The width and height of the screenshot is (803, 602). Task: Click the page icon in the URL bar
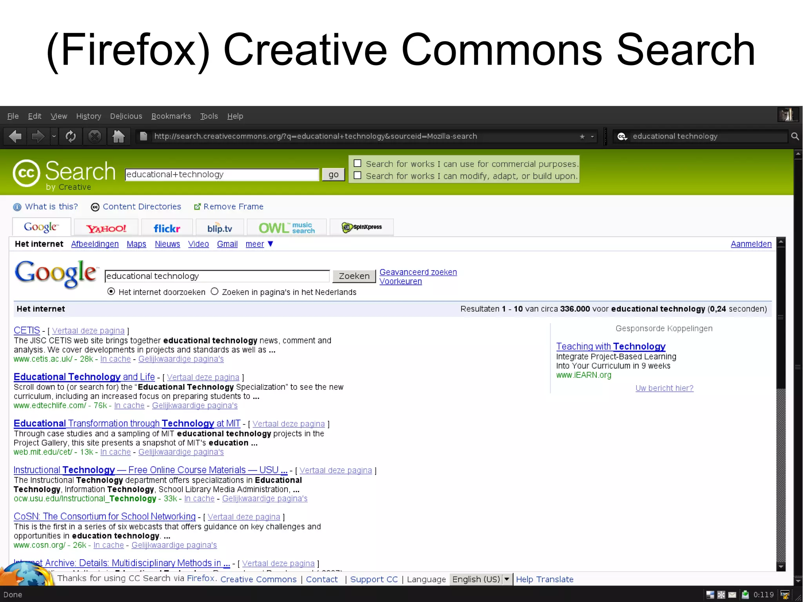coord(144,136)
